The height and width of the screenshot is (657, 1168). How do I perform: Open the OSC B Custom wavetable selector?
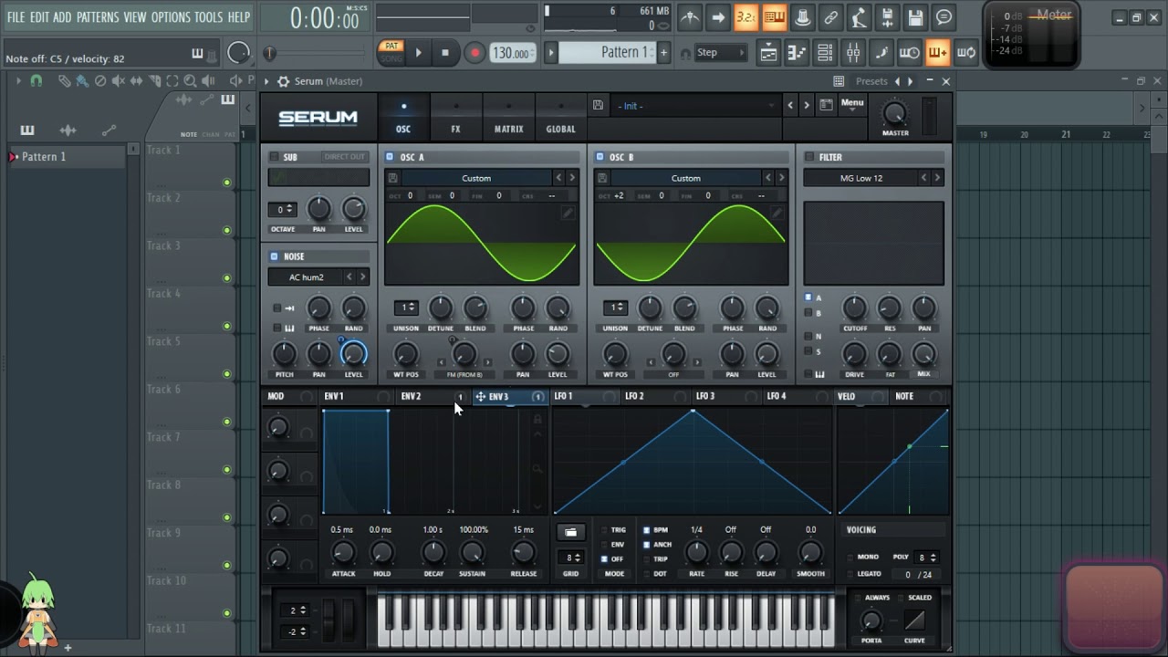(686, 178)
